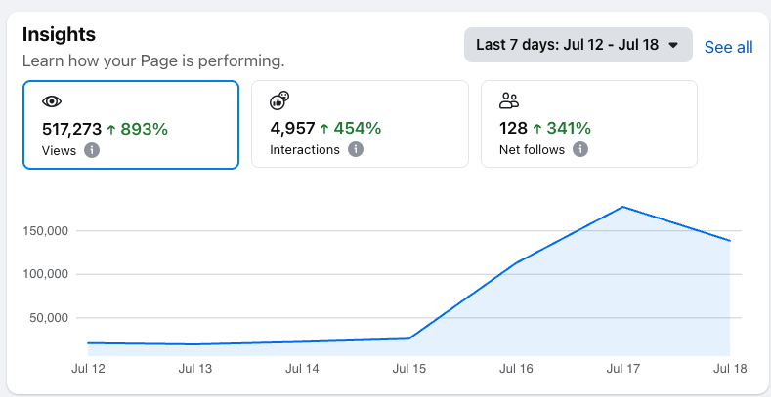Click the 150,000 y-axis label
Viewport: 771px width, 397px height.
coord(45,231)
